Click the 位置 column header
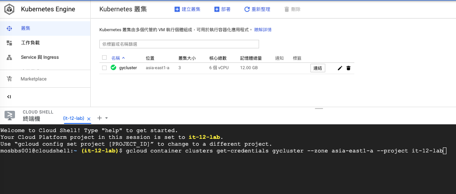456x194 pixels. coord(150,58)
